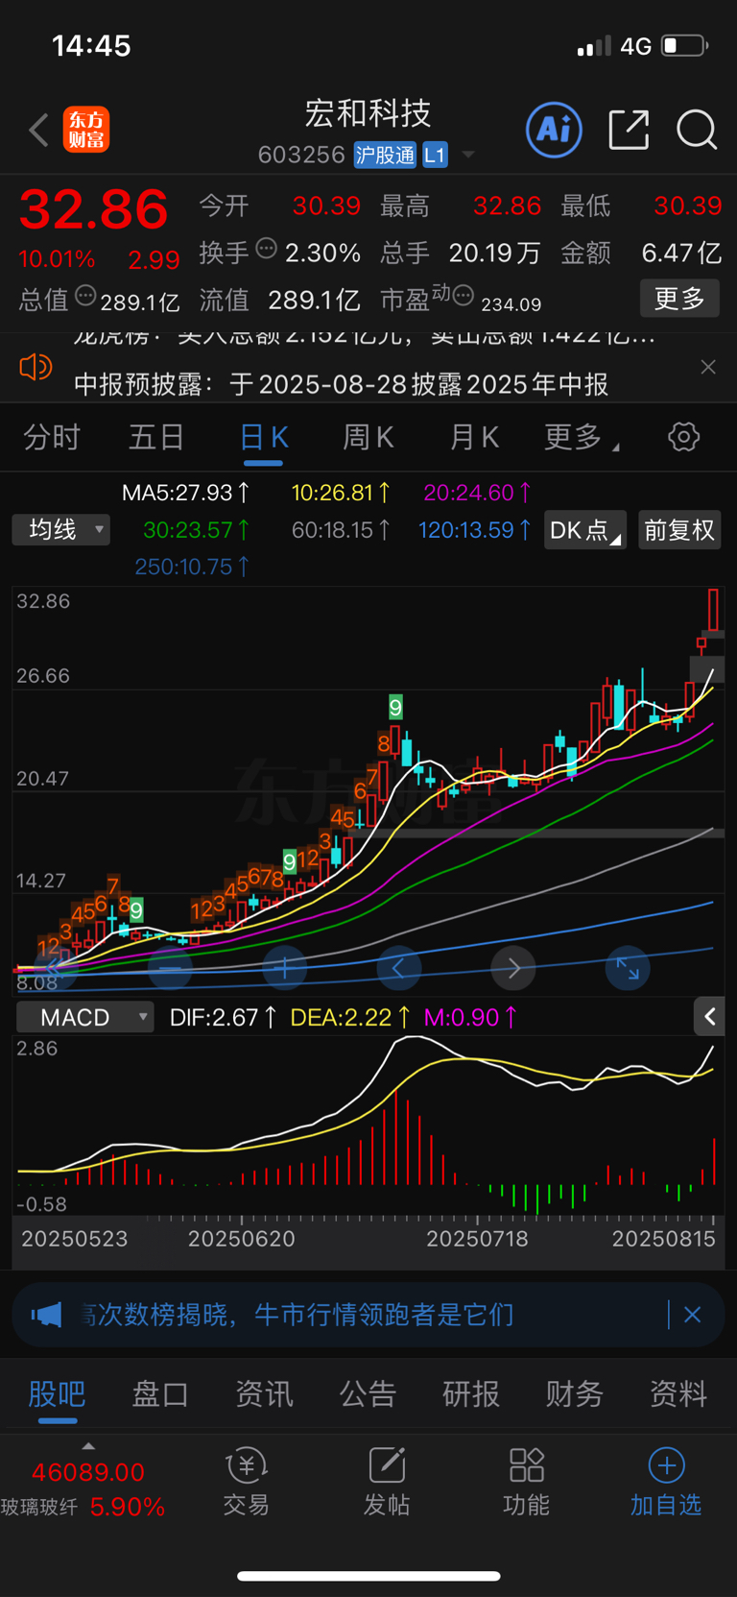Viewport: 737px width, 1597px height.
Task: Switch to 周K chart tab
Action: [x=368, y=438]
